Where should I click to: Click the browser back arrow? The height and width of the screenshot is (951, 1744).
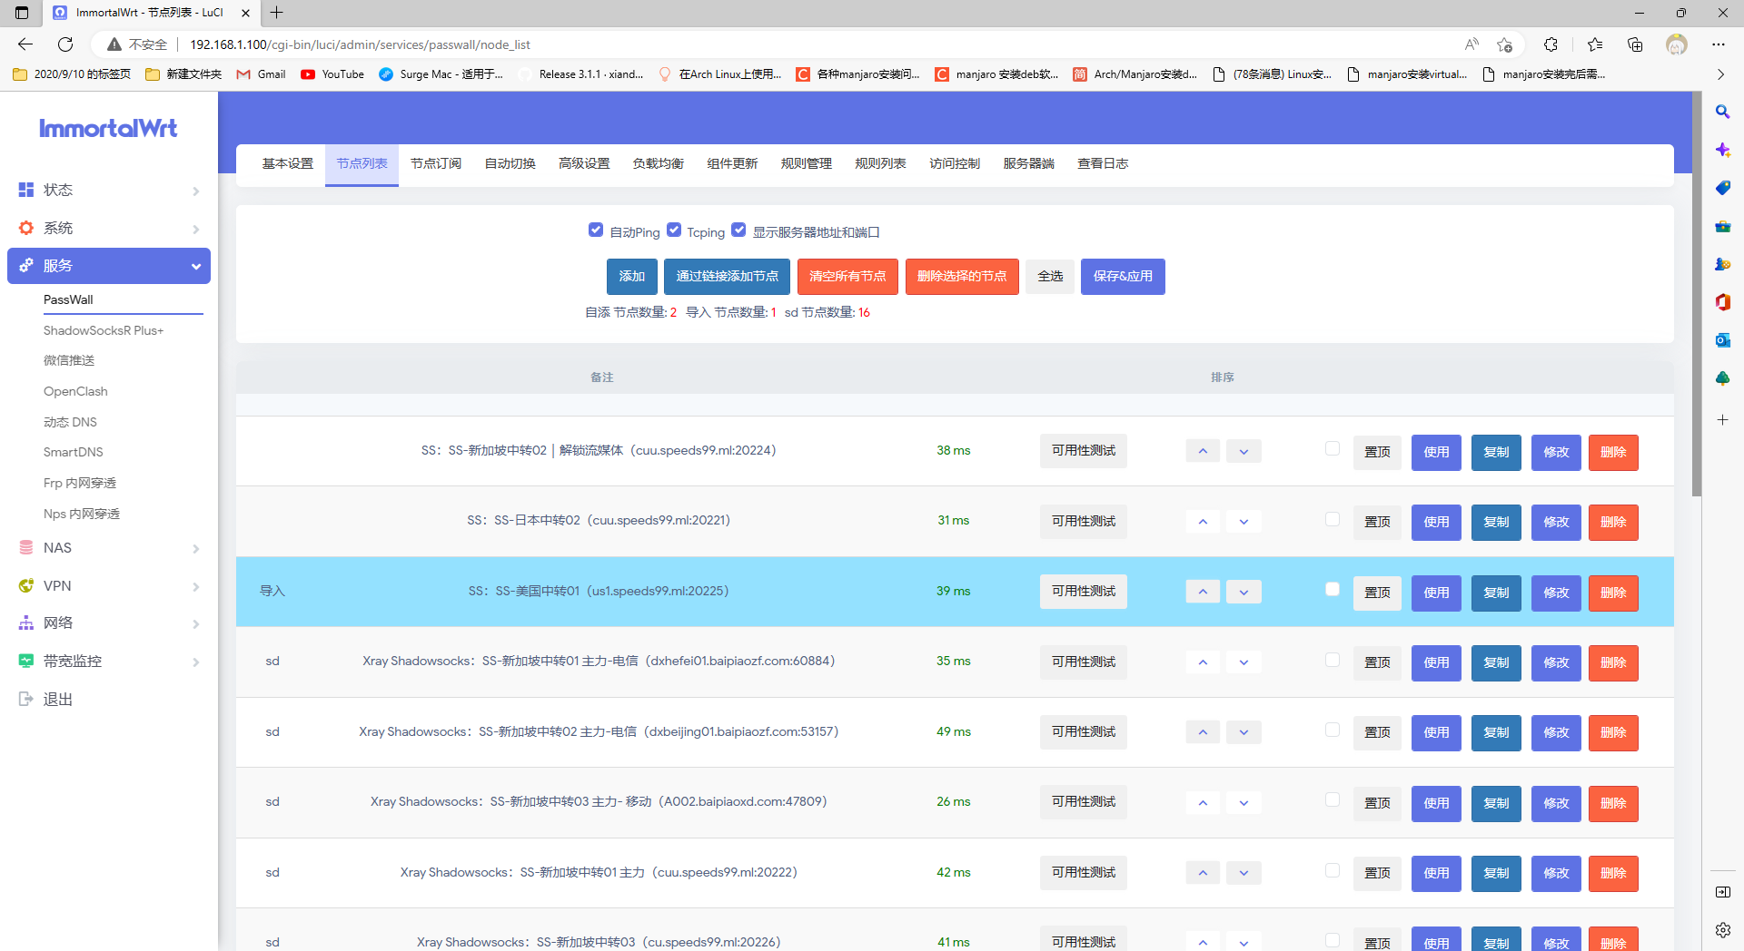pyautogui.click(x=25, y=44)
